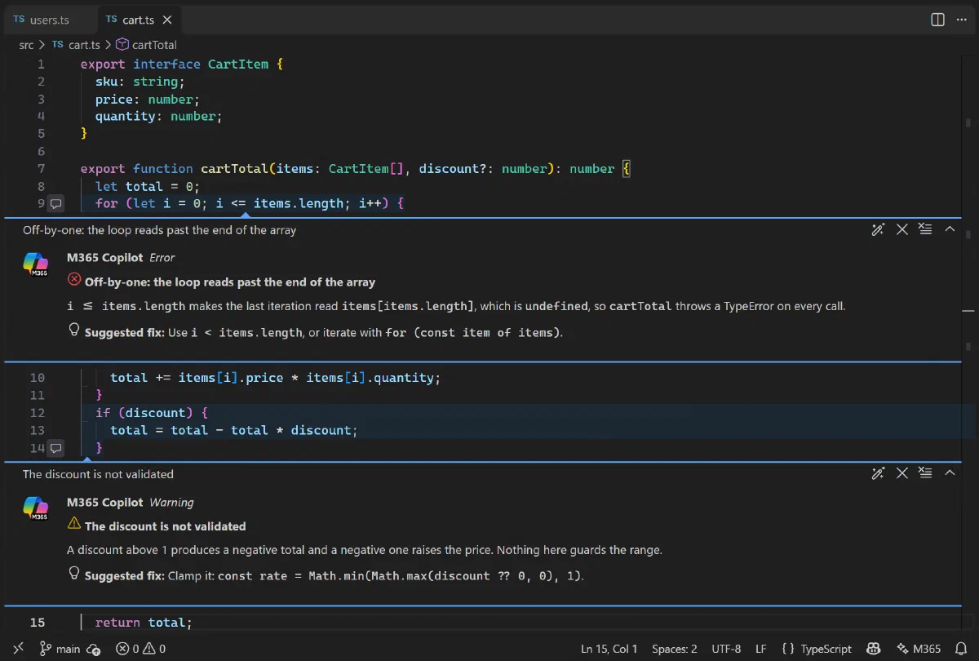Click the yellow warning triangle icon

tap(74, 524)
